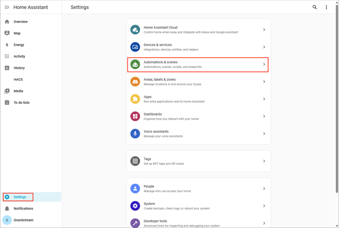The height and width of the screenshot is (228, 339).
Task: Click the Settings gear icon in the sidebar
Action: pos(7,197)
